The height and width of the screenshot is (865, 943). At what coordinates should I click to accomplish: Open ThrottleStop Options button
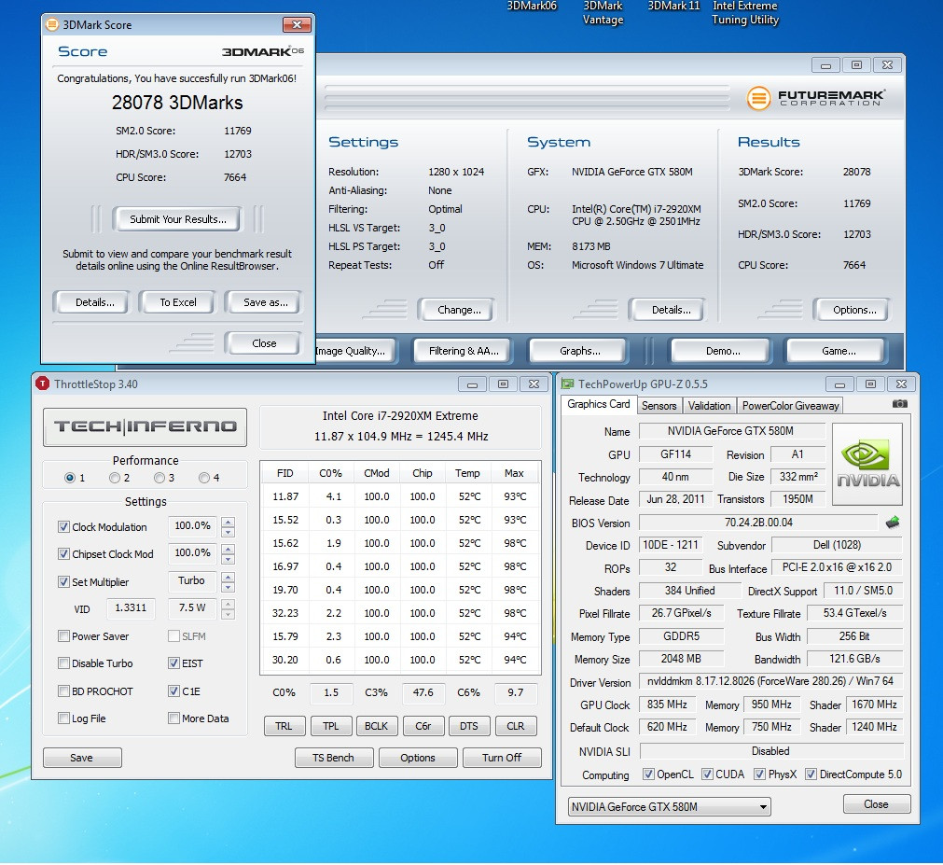417,758
